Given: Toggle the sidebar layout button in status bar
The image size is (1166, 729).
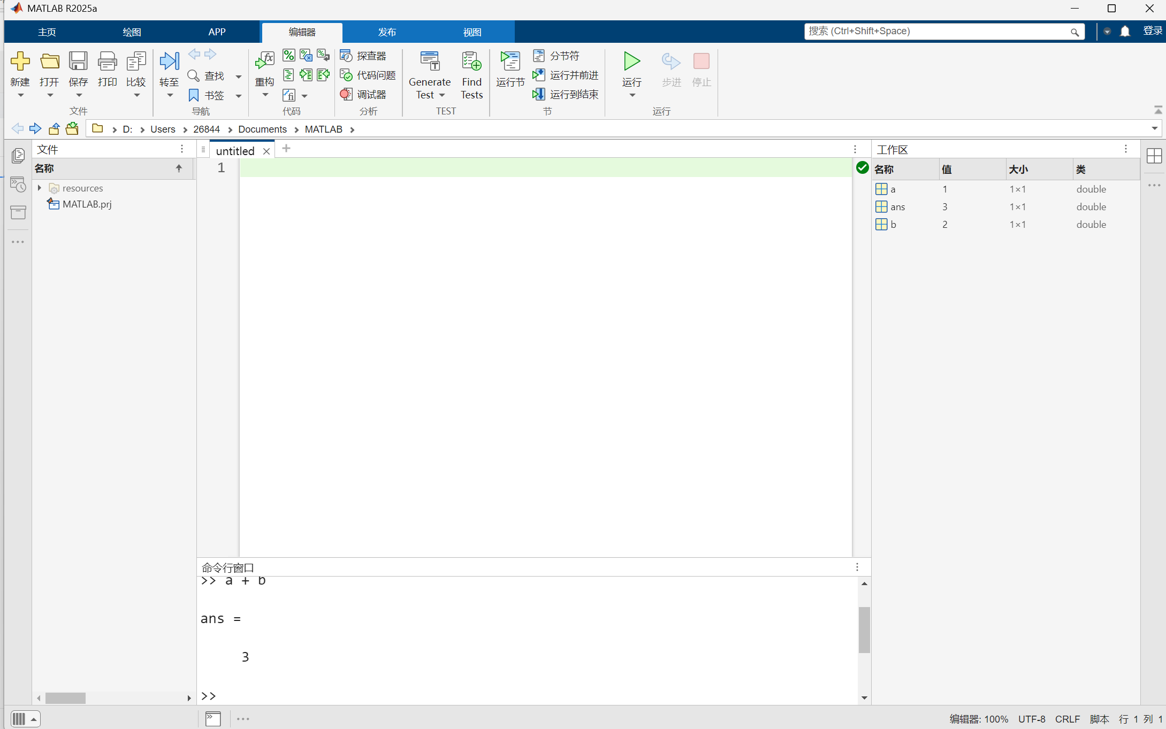Looking at the screenshot, I should point(19,718).
